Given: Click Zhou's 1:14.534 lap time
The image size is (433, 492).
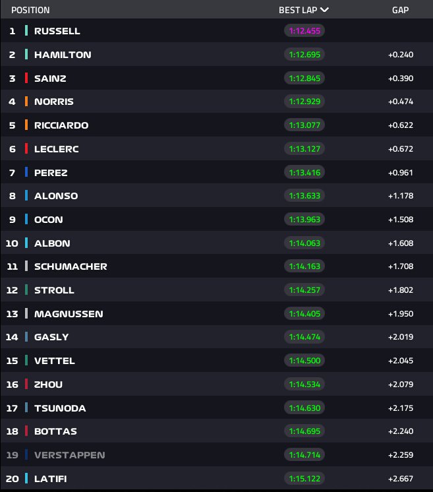Looking at the screenshot, I should pos(304,384).
